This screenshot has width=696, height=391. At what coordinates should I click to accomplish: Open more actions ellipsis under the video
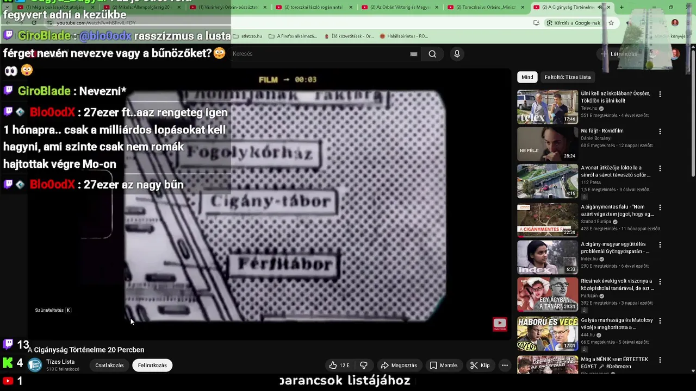pos(505,365)
